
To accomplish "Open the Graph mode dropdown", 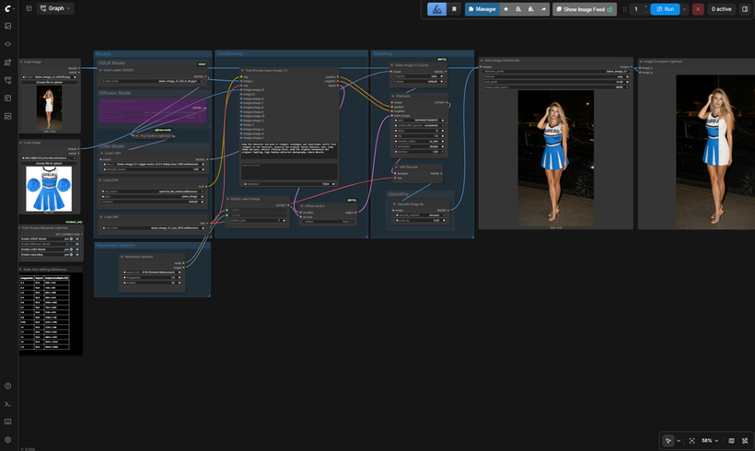I will 56,8.
